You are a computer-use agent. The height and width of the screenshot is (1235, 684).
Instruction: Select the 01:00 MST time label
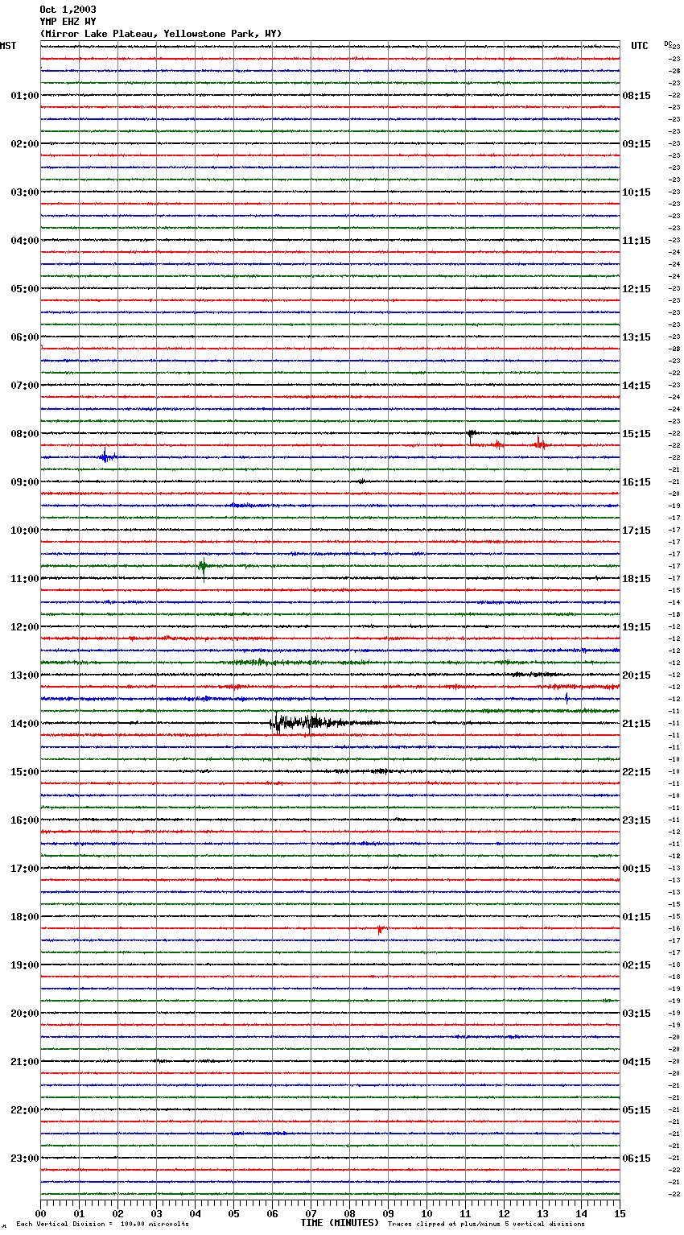click(25, 96)
